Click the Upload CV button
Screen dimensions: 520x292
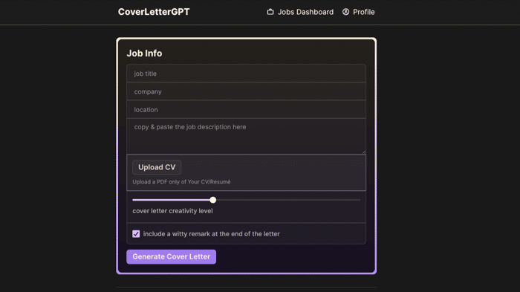157,167
